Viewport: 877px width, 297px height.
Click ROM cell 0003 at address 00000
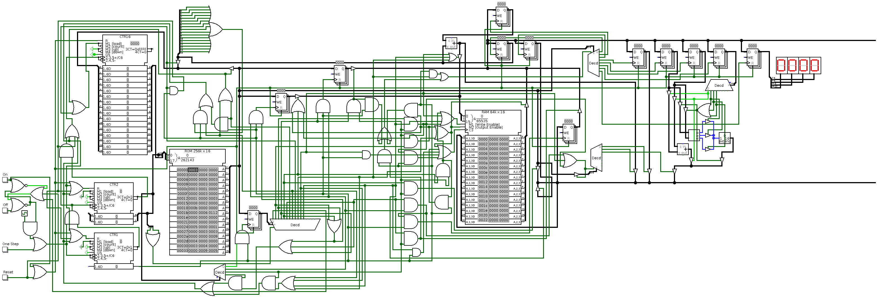(x=193, y=170)
